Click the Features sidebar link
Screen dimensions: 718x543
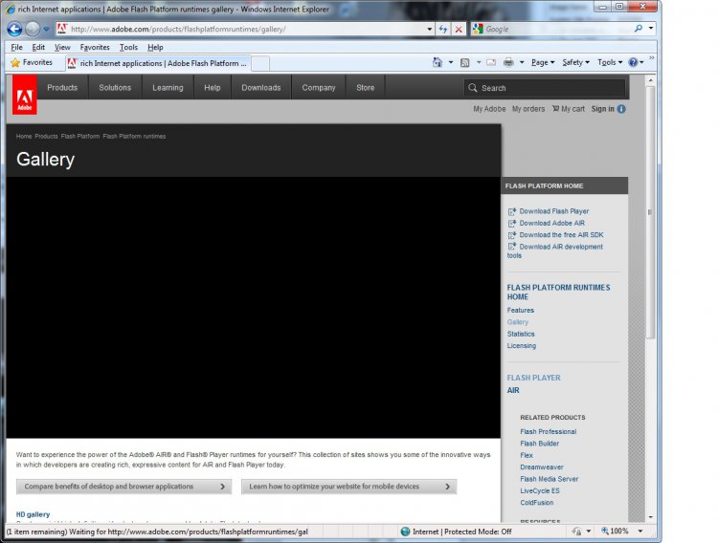click(x=520, y=310)
